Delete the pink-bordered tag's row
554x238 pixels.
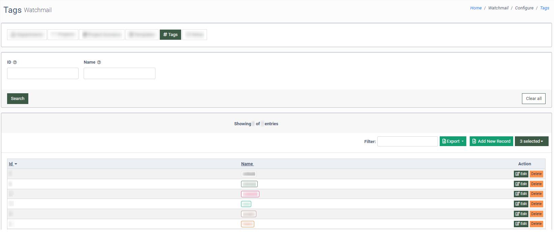pos(536,194)
